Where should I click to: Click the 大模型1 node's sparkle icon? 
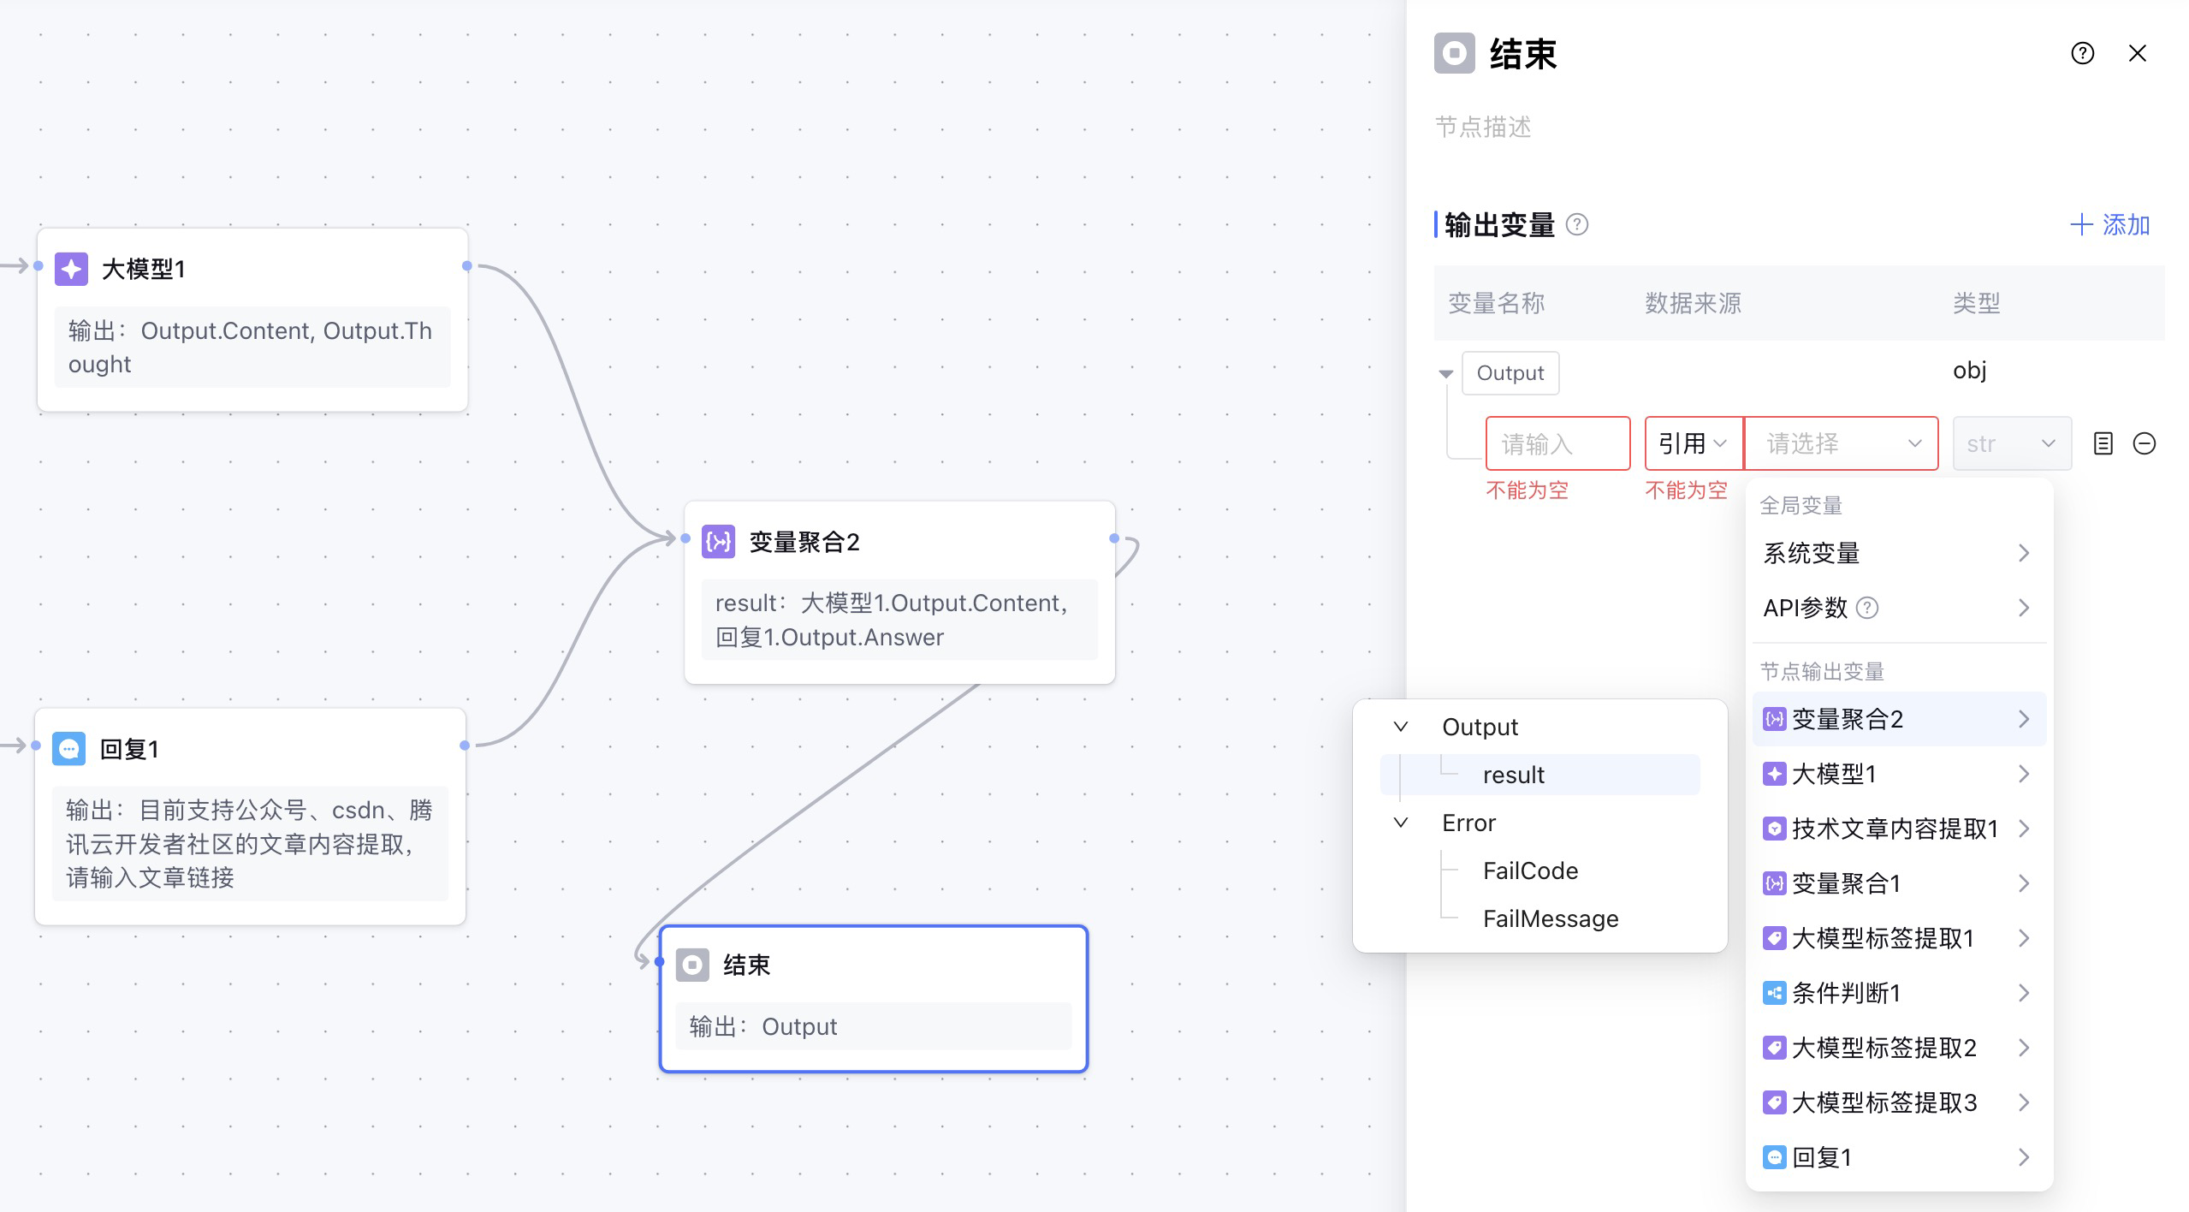pos(71,269)
